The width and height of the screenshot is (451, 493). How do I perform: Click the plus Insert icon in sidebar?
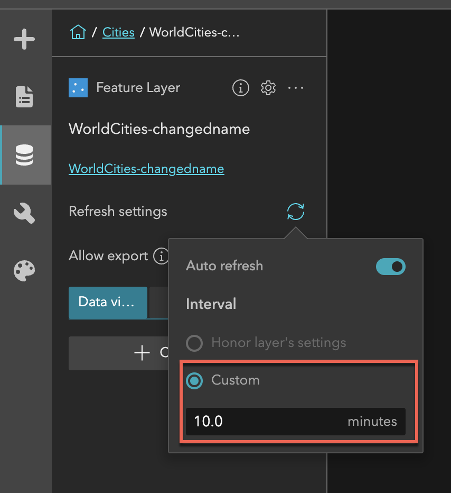(24, 40)
